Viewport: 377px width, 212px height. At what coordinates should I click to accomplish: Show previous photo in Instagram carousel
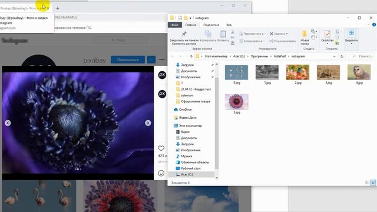point(8,123)
